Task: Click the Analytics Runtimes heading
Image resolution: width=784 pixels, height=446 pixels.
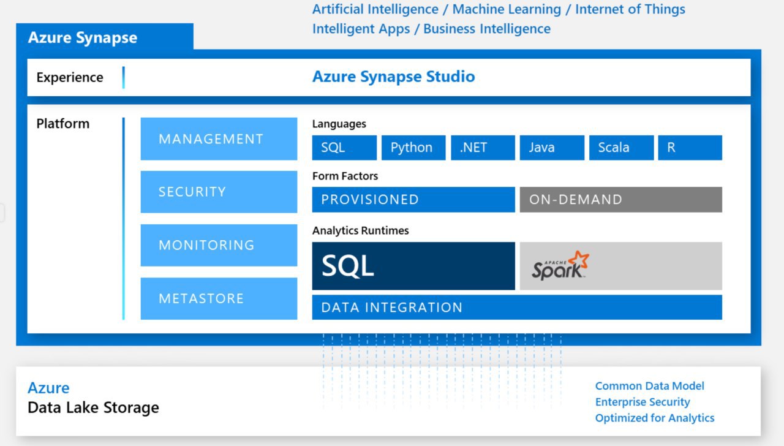Action: pyautogui.click(x=360, y=231)
